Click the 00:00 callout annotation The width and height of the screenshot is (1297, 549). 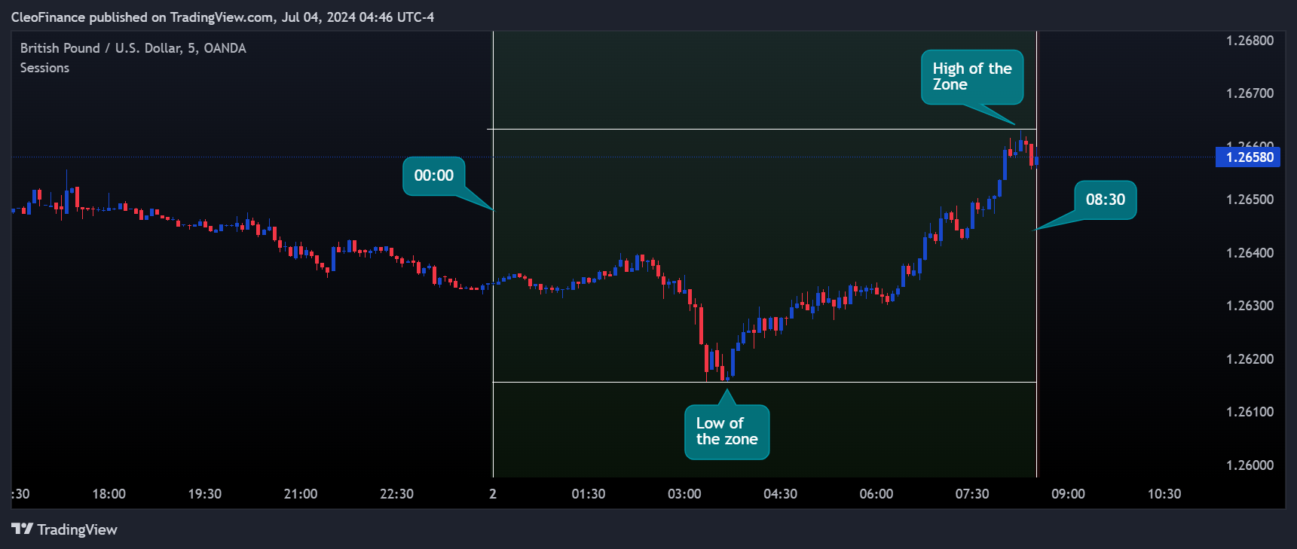[x=434, y=175]
